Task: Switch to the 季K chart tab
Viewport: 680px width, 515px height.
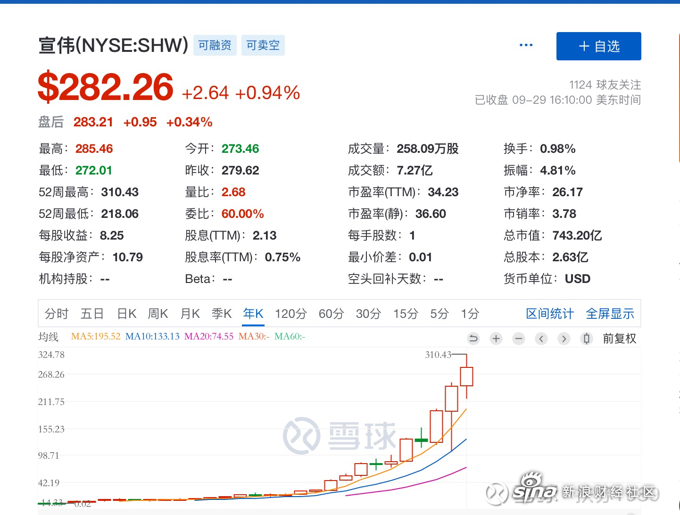Action: pos(222,314)
